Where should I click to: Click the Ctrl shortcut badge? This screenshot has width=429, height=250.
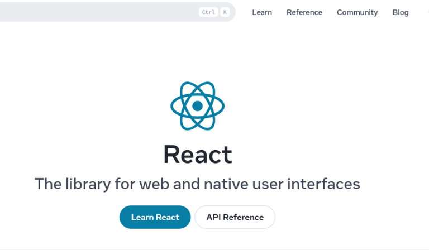coord(208,12)
